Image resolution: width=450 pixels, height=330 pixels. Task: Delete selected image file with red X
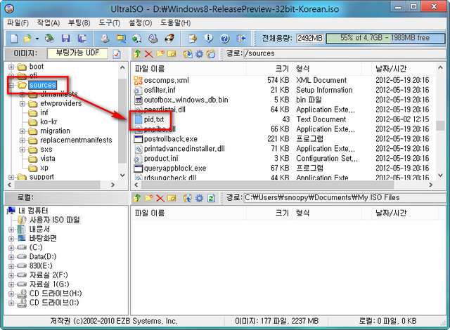148,54
